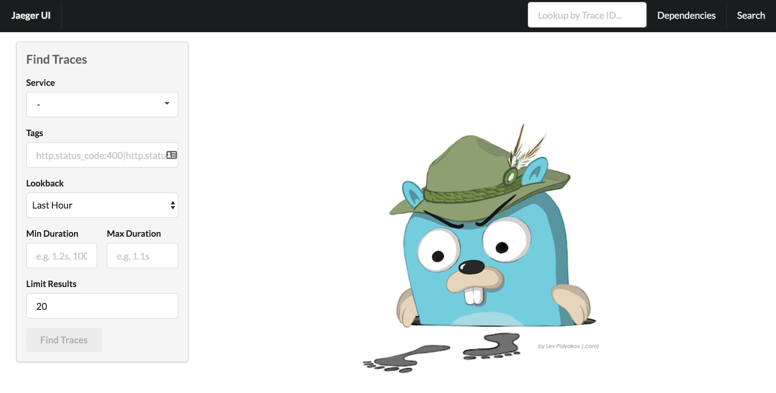Click the 'Find Traces' panel heading

pyautogui.click(x=57, y=59)
